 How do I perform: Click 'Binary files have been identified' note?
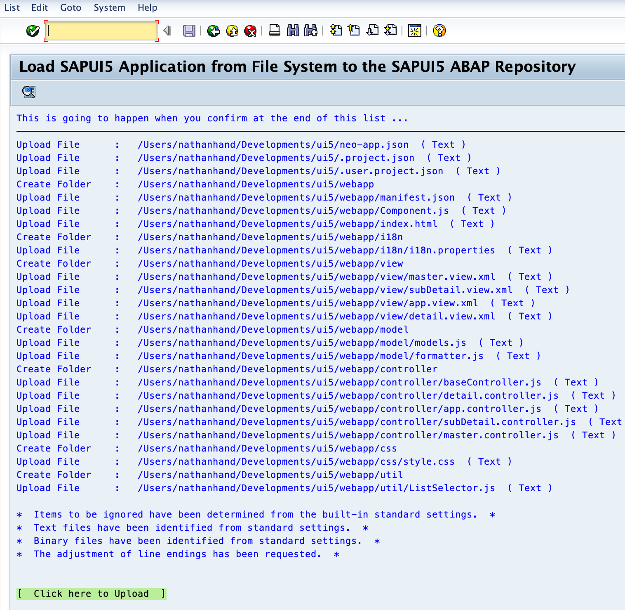tap(198, 541)
